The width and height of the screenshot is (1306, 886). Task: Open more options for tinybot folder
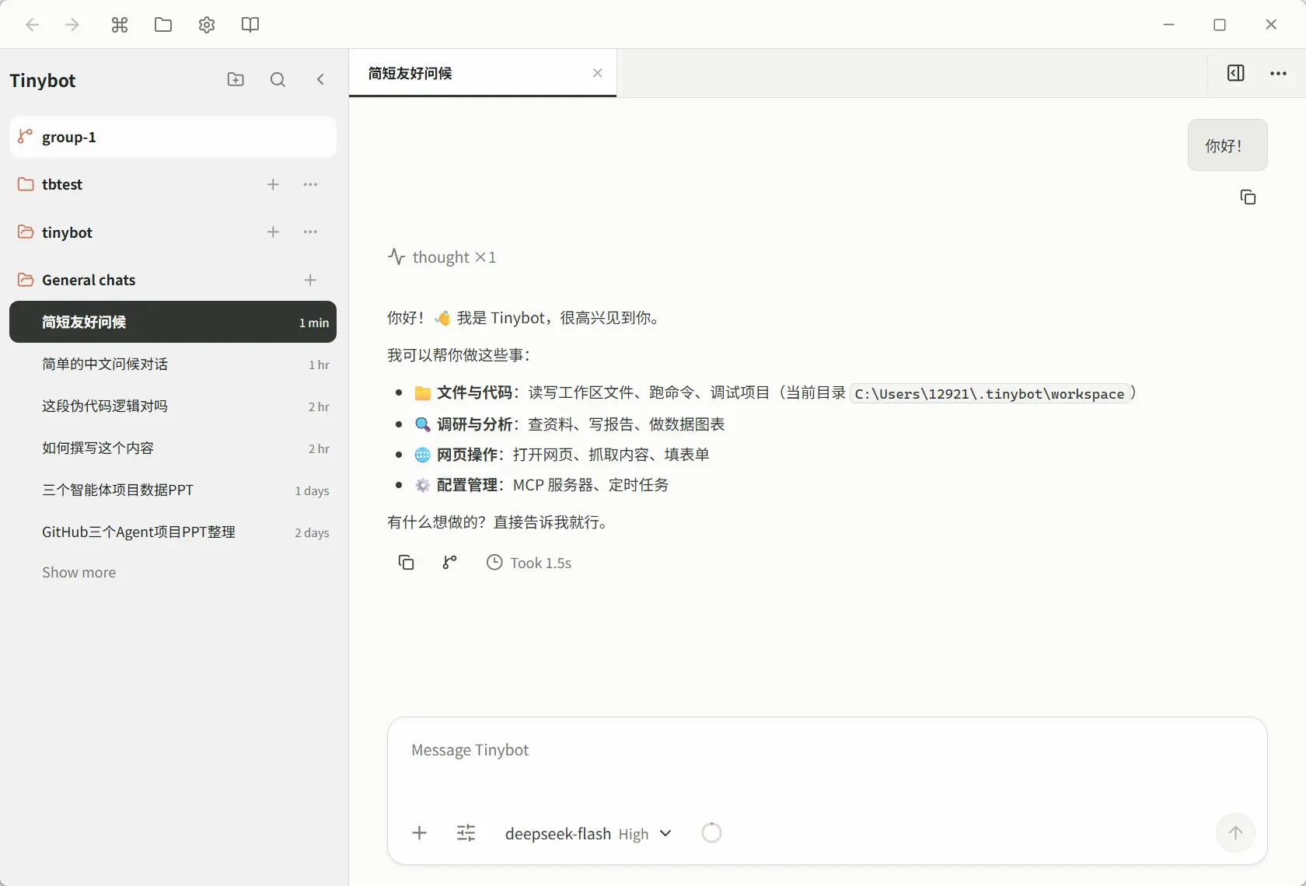[310, 232]
